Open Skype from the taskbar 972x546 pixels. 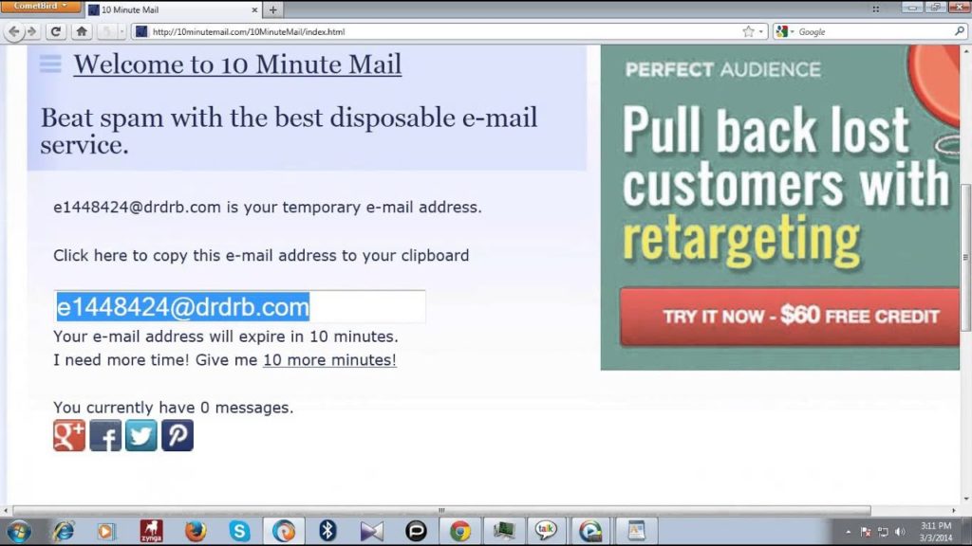click(x=239, y=531)
